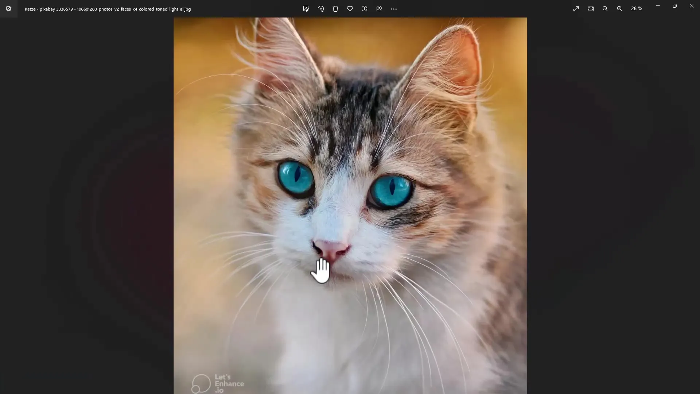Click the Photos app icon top-left
This screenshot has height=394, width=700.
pyautogui.click(x=9, y=9)
